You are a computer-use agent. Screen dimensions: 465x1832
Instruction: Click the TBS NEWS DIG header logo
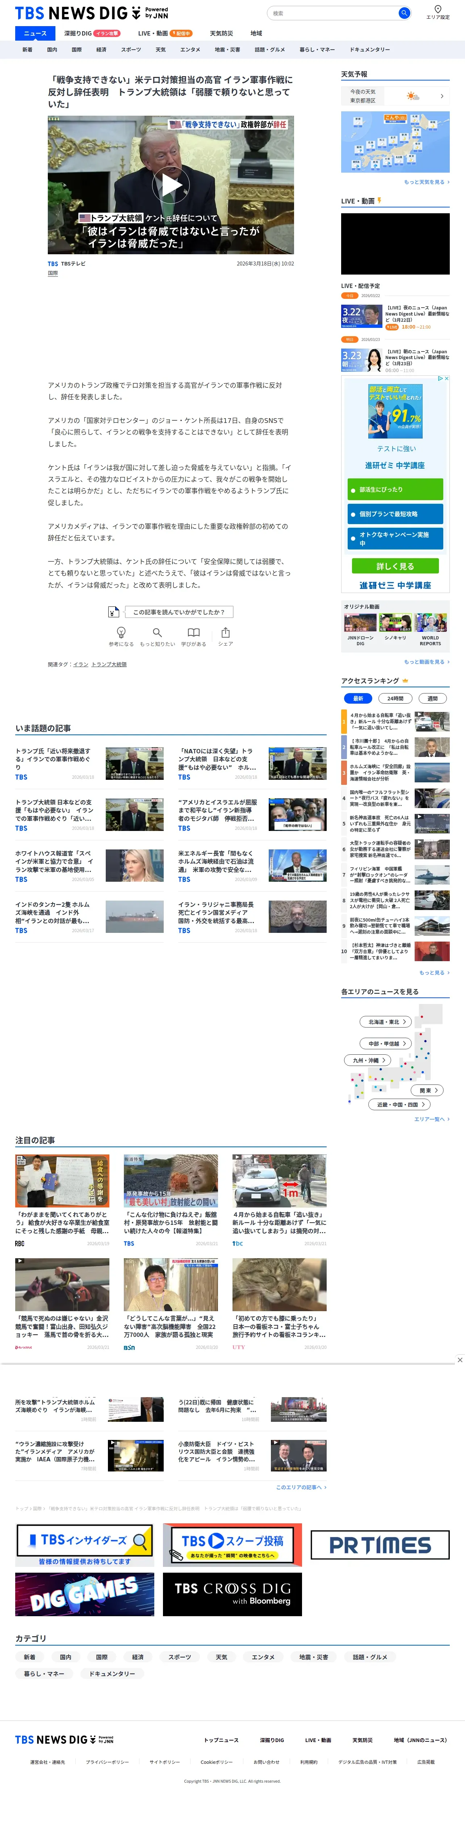click(x=92, y=13)
